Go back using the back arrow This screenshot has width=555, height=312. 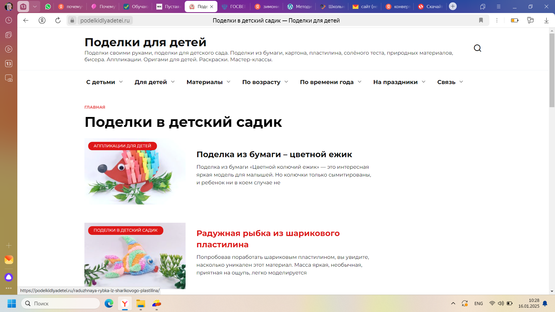point(26,20)
